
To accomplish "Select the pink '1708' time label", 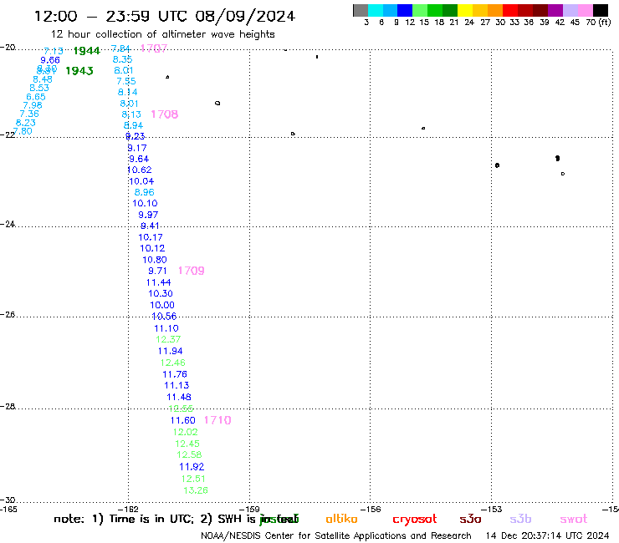I will coord(165,114).
